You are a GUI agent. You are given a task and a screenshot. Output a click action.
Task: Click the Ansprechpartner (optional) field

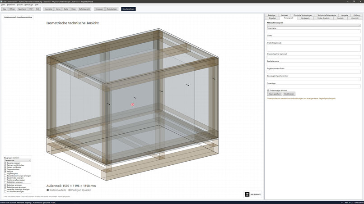[x=313, y=57]
